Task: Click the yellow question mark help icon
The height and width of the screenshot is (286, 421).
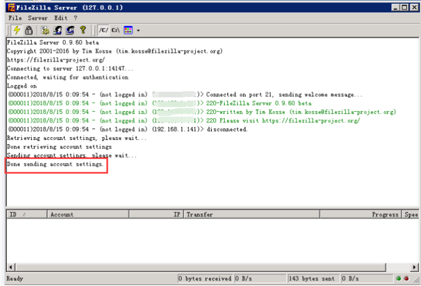Action: pos(83,30)
